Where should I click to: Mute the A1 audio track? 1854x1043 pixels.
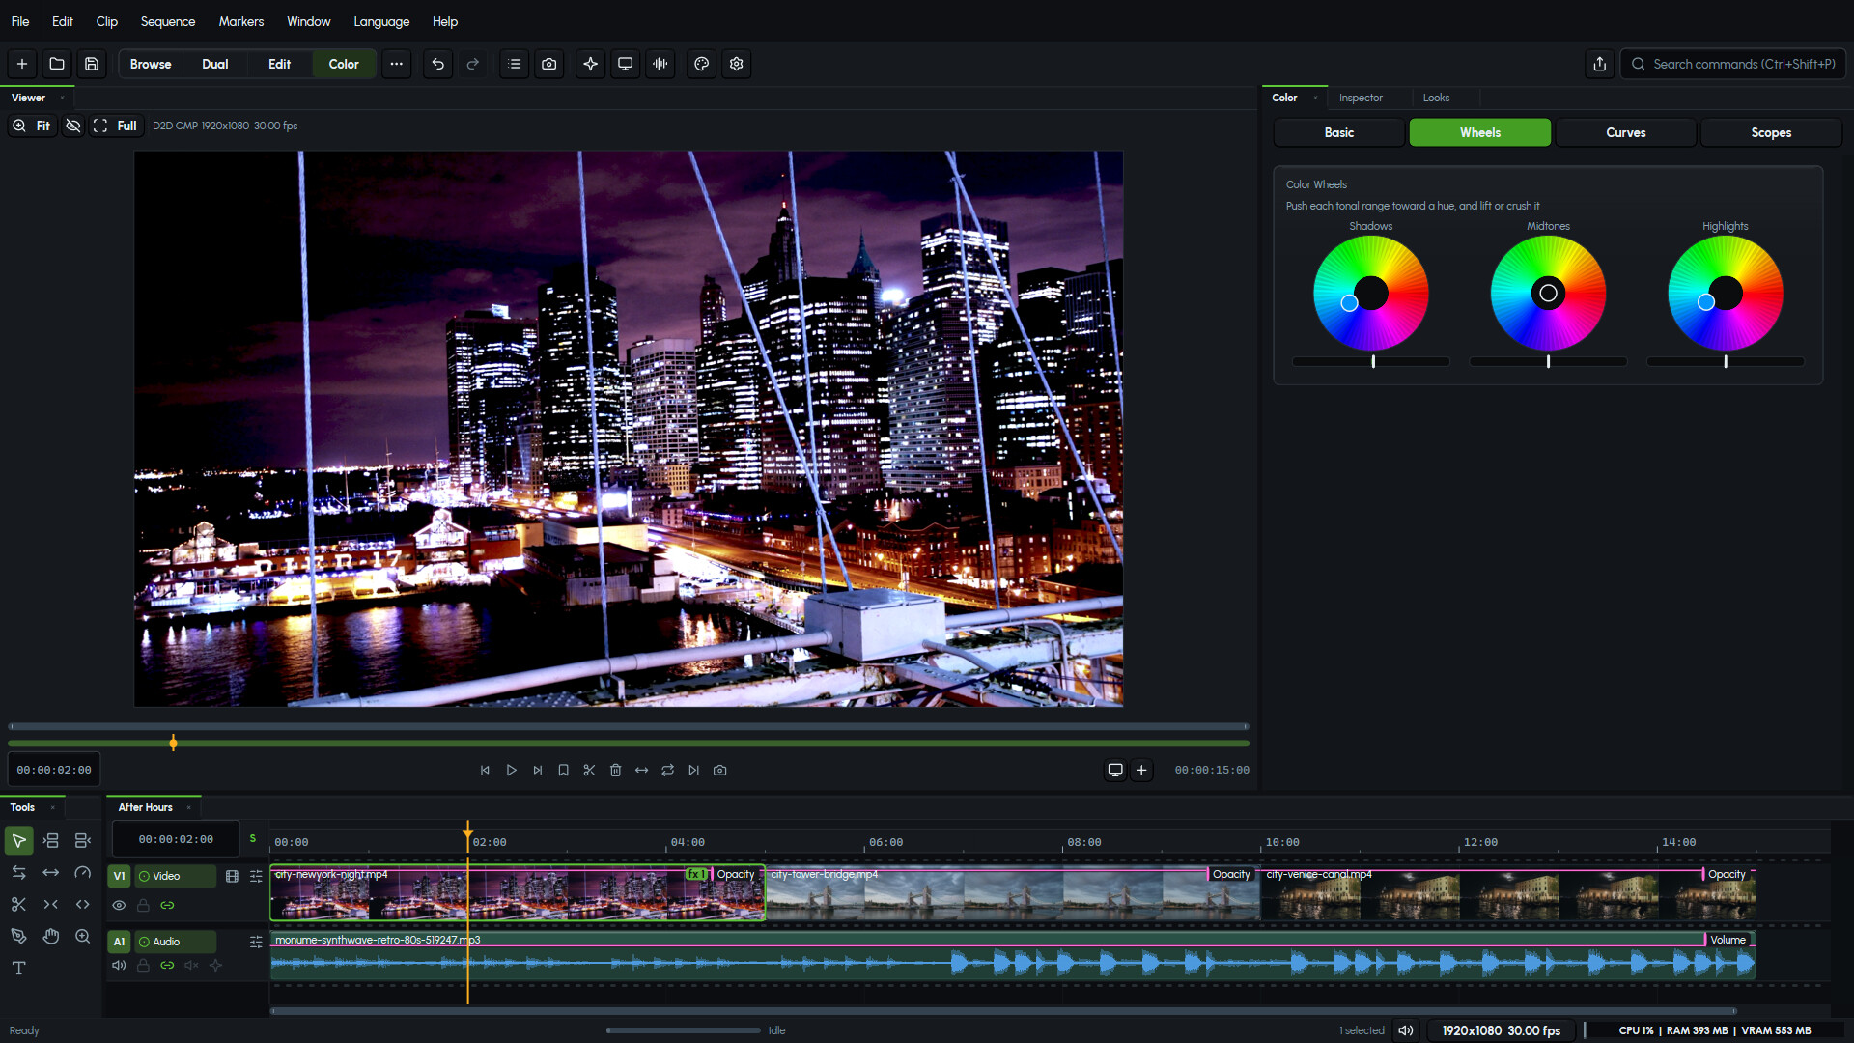click(x=119, y=966)
